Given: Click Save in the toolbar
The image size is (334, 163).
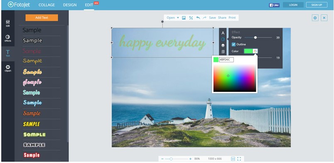Looking at the screenshot, I should point(212,18).
